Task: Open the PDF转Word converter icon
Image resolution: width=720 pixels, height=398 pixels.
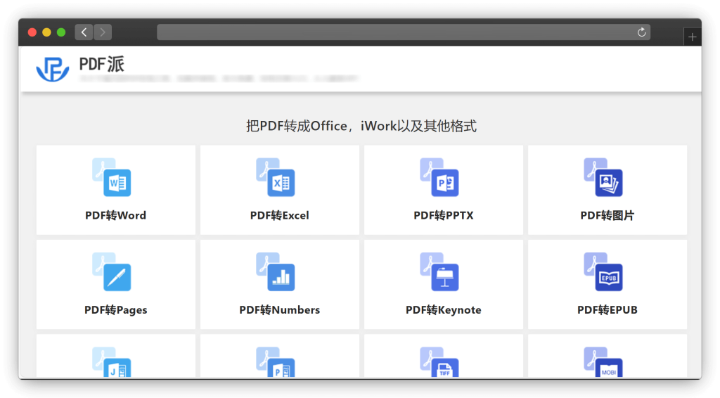Action: click(x=112, y=177)
